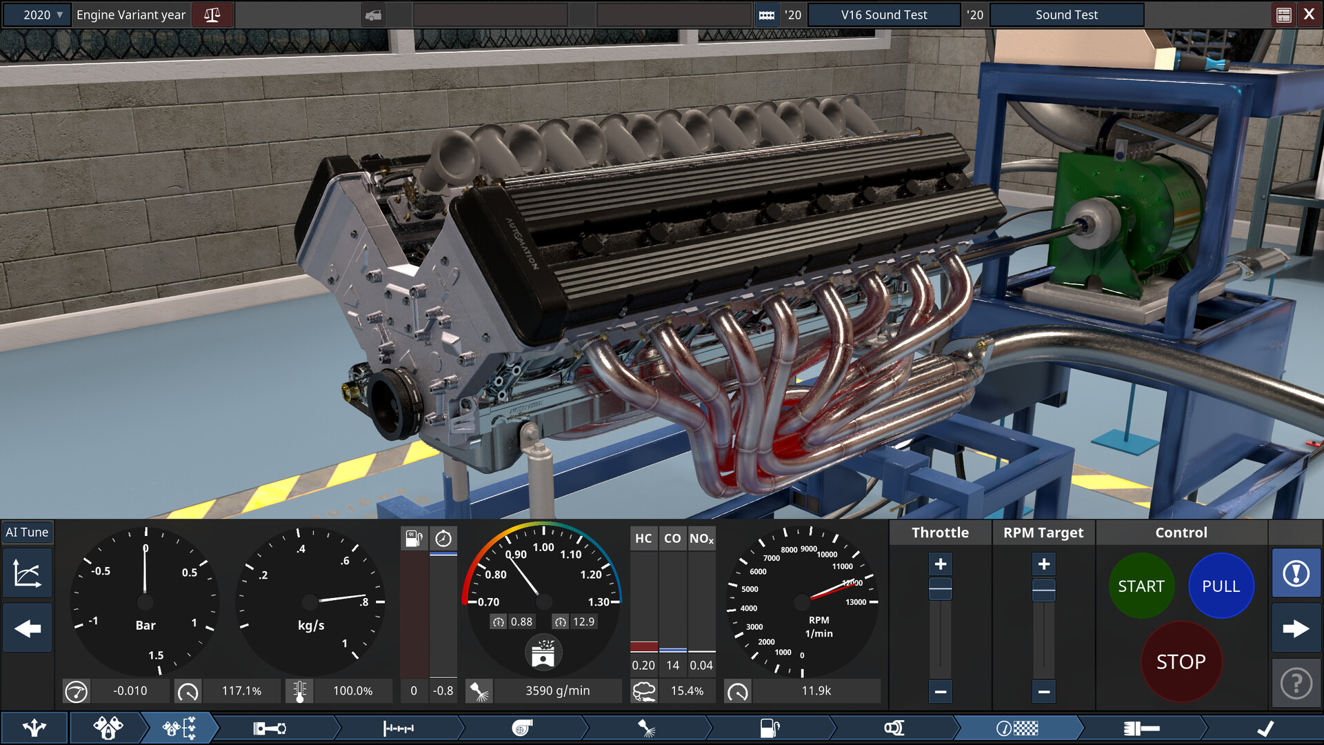Click the exclamation warning icon on the right

pos(1296,573)
